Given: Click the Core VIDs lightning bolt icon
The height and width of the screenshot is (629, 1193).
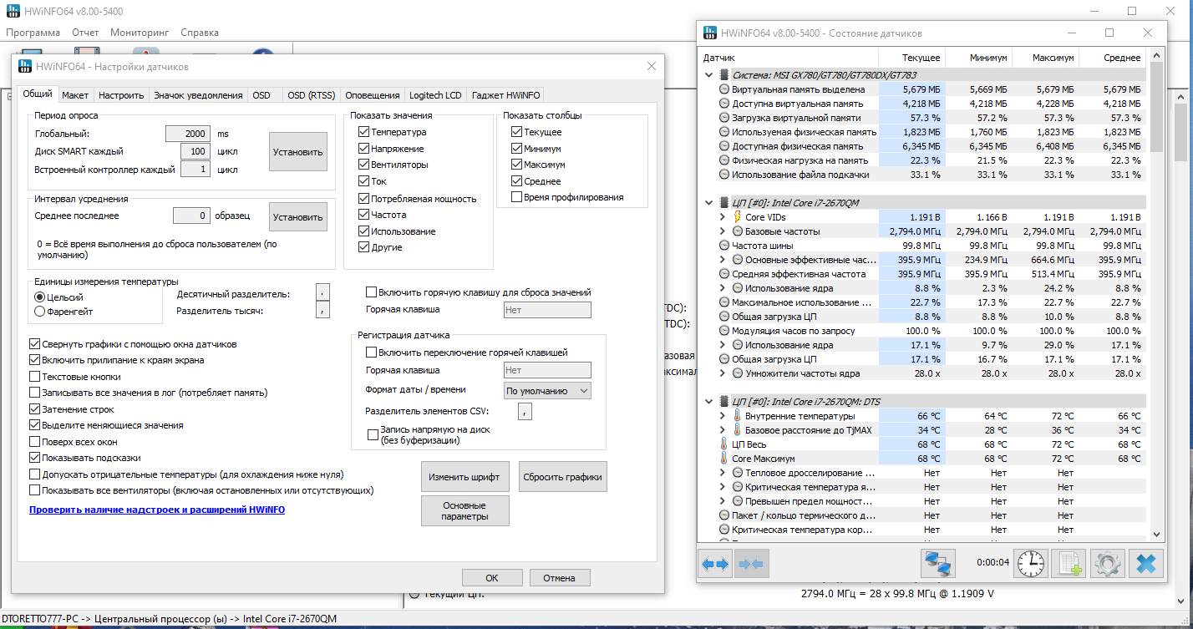Looking at the screenshot, I should pyautogui.click(x=737, y=217).
